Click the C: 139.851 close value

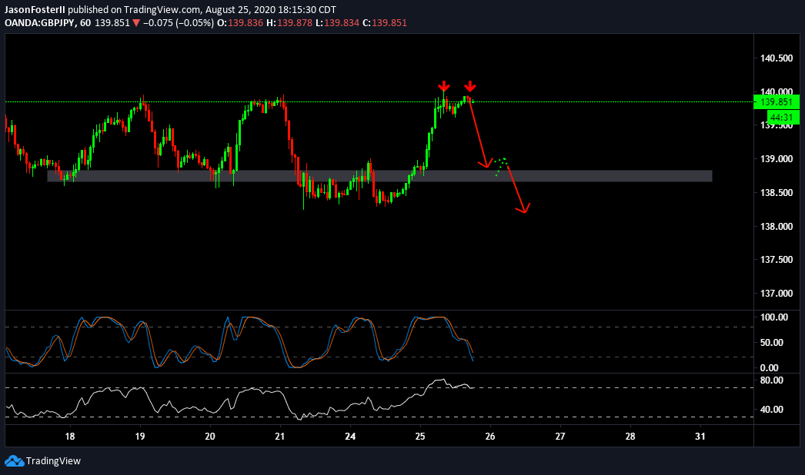click(385, 23)
